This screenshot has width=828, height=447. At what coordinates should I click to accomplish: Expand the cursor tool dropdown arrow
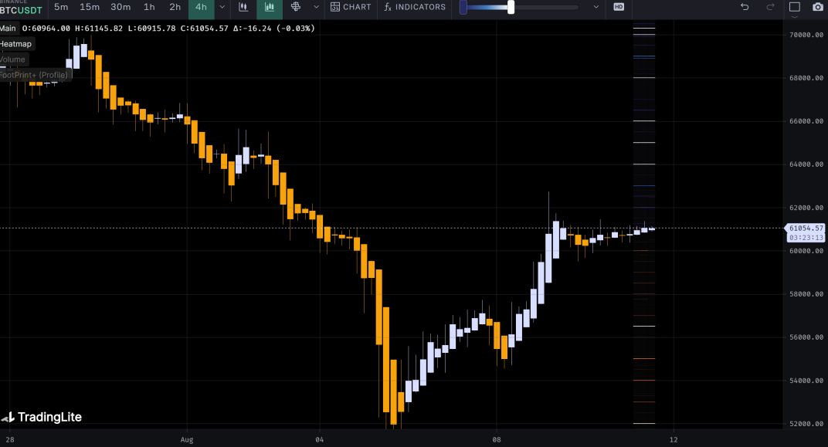pyautogui.click(x=315, y=7)
